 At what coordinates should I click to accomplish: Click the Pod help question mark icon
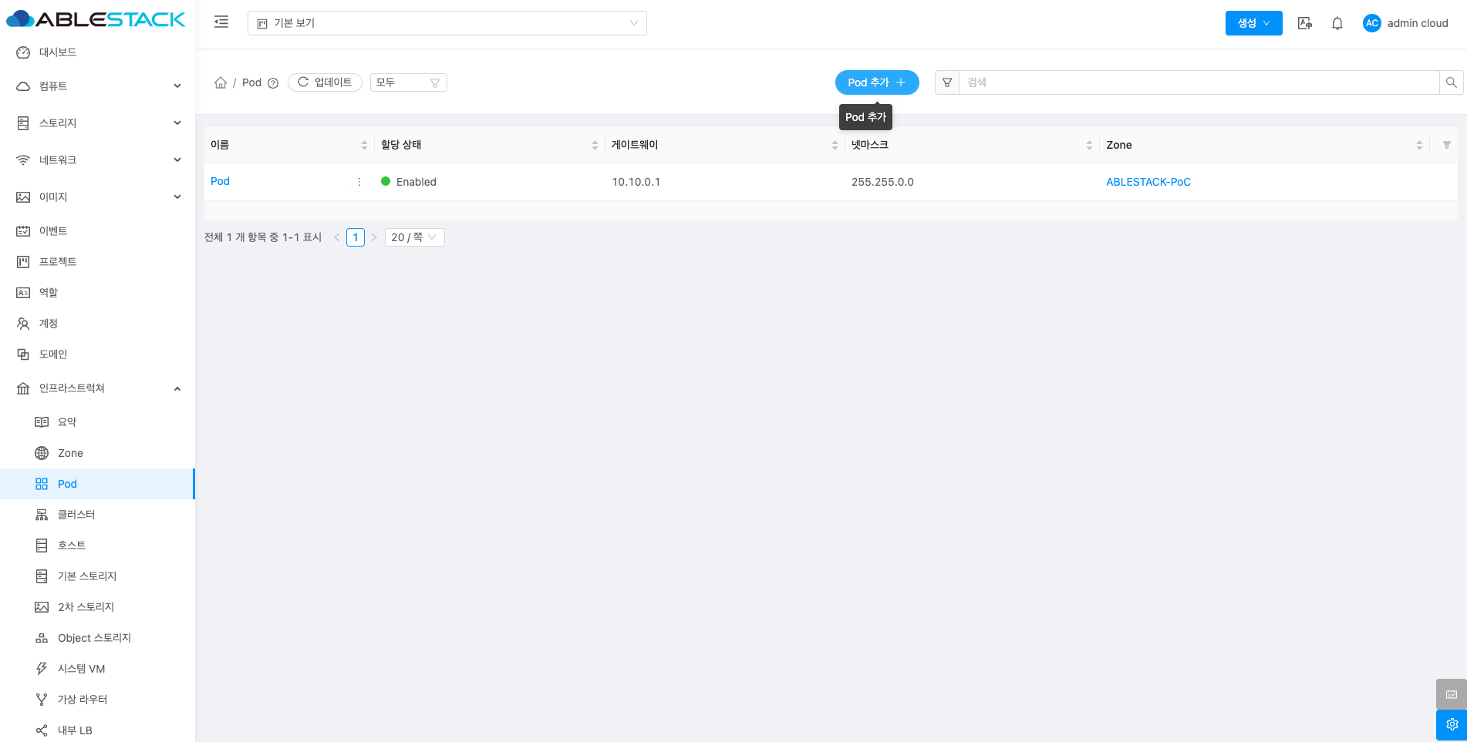[x=273, y=83]
